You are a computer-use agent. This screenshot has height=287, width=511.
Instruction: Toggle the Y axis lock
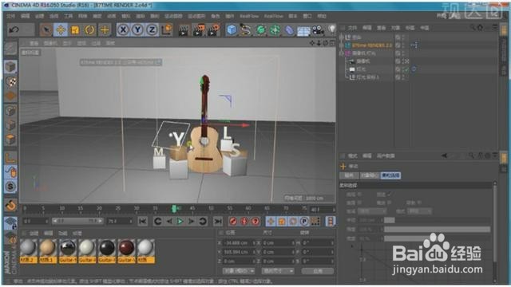tap(137, 30)
